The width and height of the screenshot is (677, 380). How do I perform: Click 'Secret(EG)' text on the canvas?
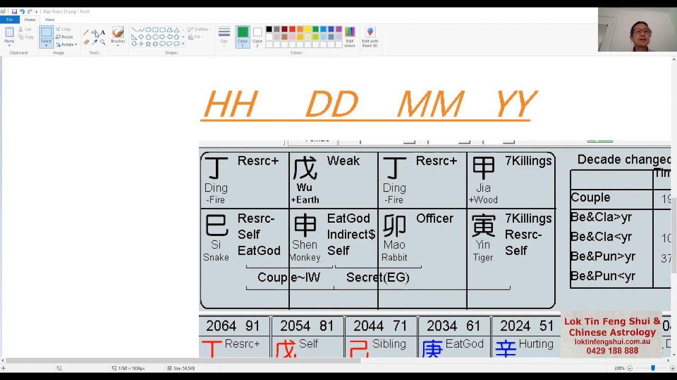378,278
